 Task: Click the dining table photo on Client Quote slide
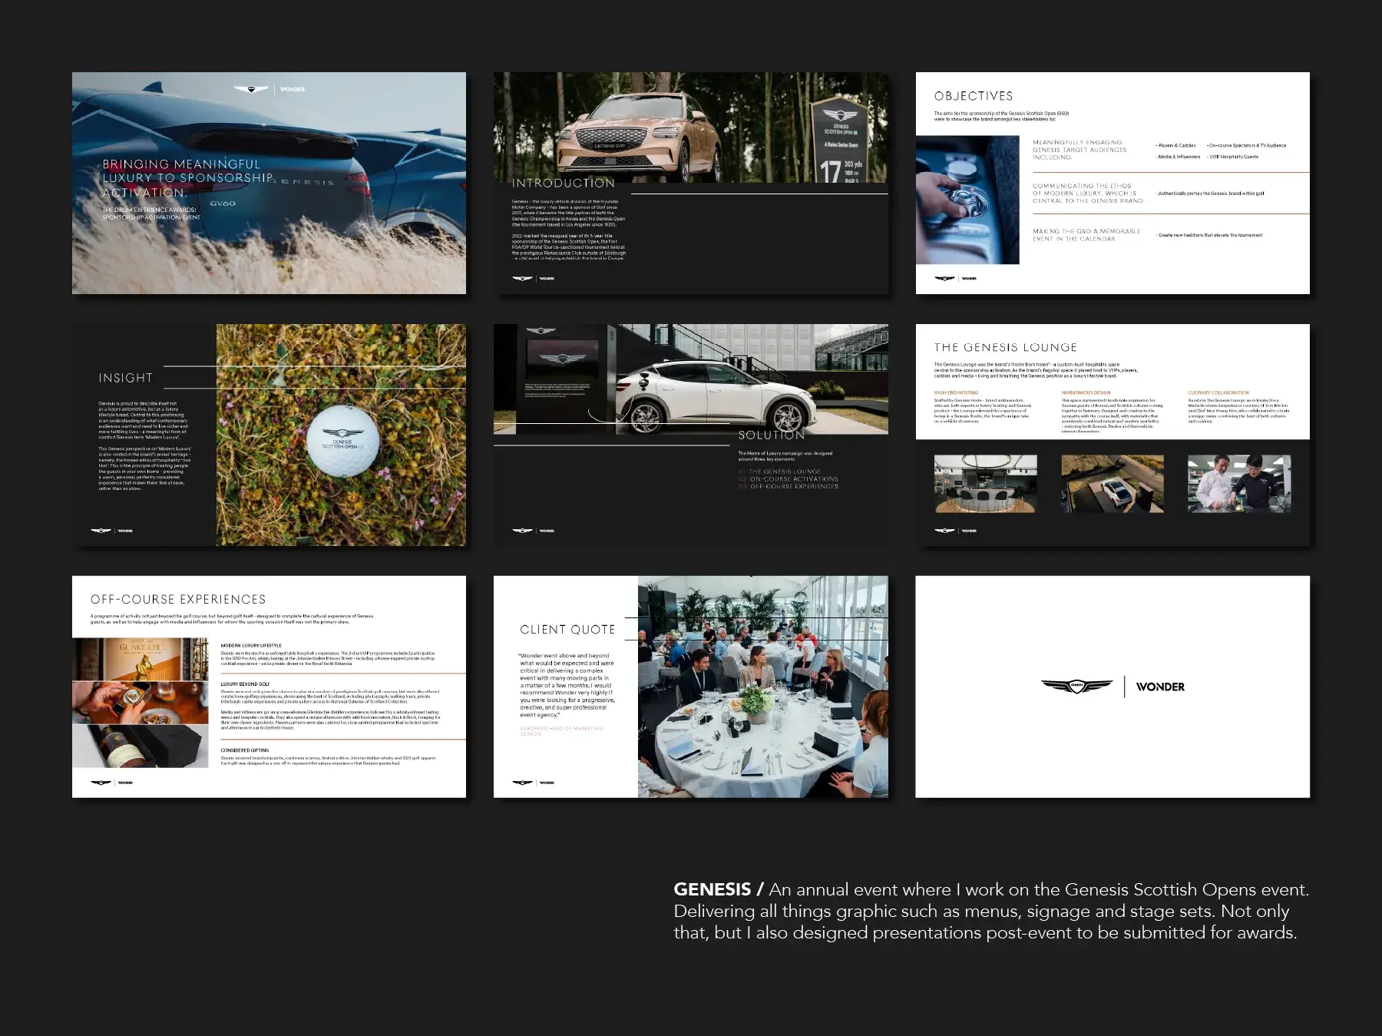(763, 687)
